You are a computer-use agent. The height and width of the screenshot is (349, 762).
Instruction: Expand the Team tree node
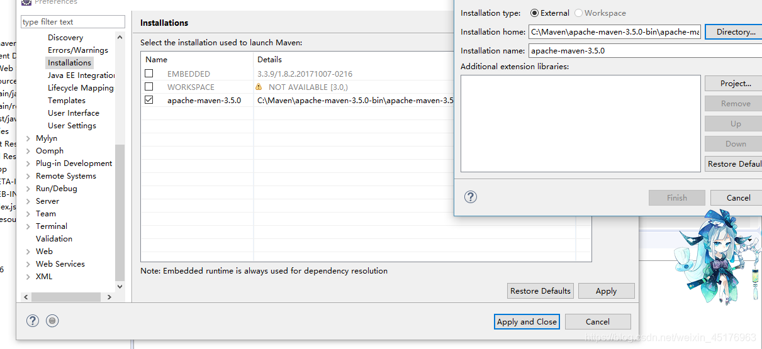pyautogui.click(x=28, y=214)
